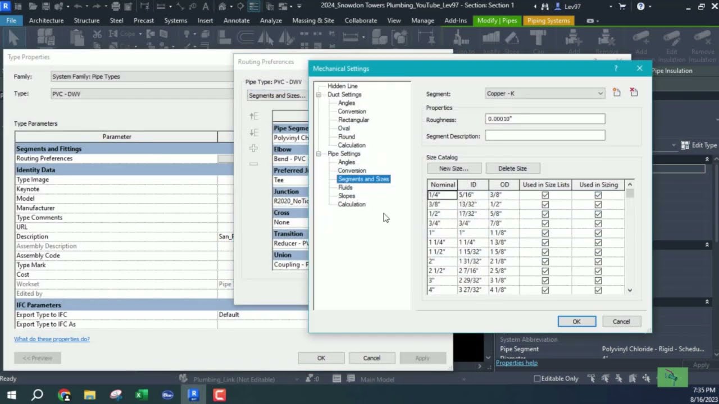Viewport: 719px width, 404px height.
Task: Enable the Editable Only checkbox in status bar
Action: pos(537,379)
